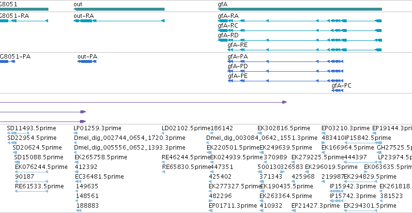Click feature labeled 148561
The width and height of the screenshot is (412, 213).
tap(87, 196)
